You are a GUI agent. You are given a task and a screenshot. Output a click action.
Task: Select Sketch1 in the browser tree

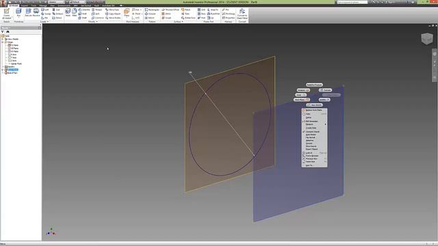(11, 67)
